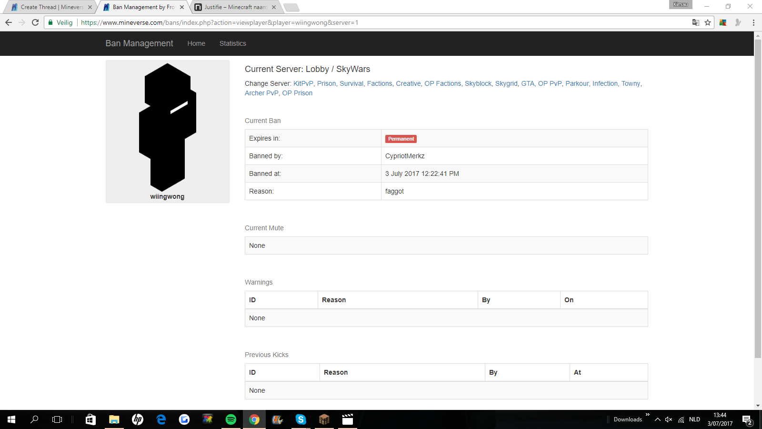Viewport: 762px width, 429px height.
Task: Change server to Archer PvP
Action: (x=261, y=93)
